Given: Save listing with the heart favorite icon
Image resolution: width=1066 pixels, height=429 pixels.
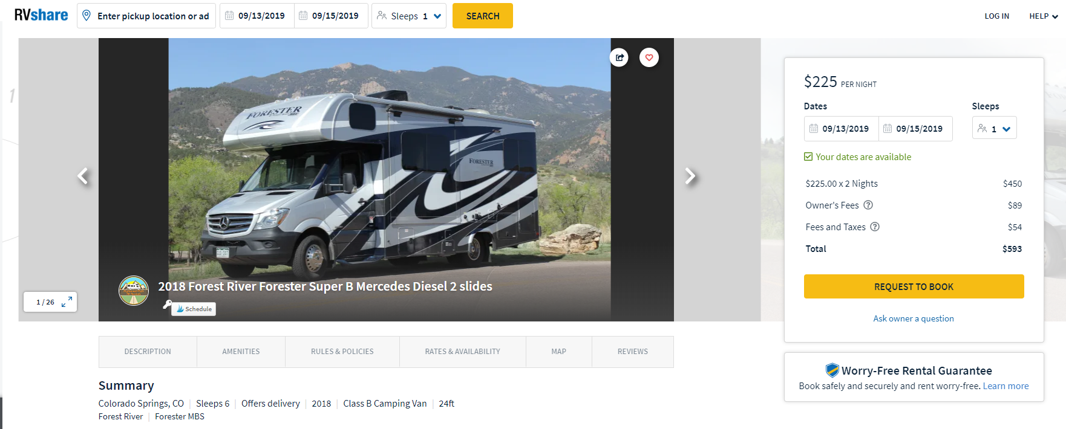Looking at the screenshot, I should 649,57.
